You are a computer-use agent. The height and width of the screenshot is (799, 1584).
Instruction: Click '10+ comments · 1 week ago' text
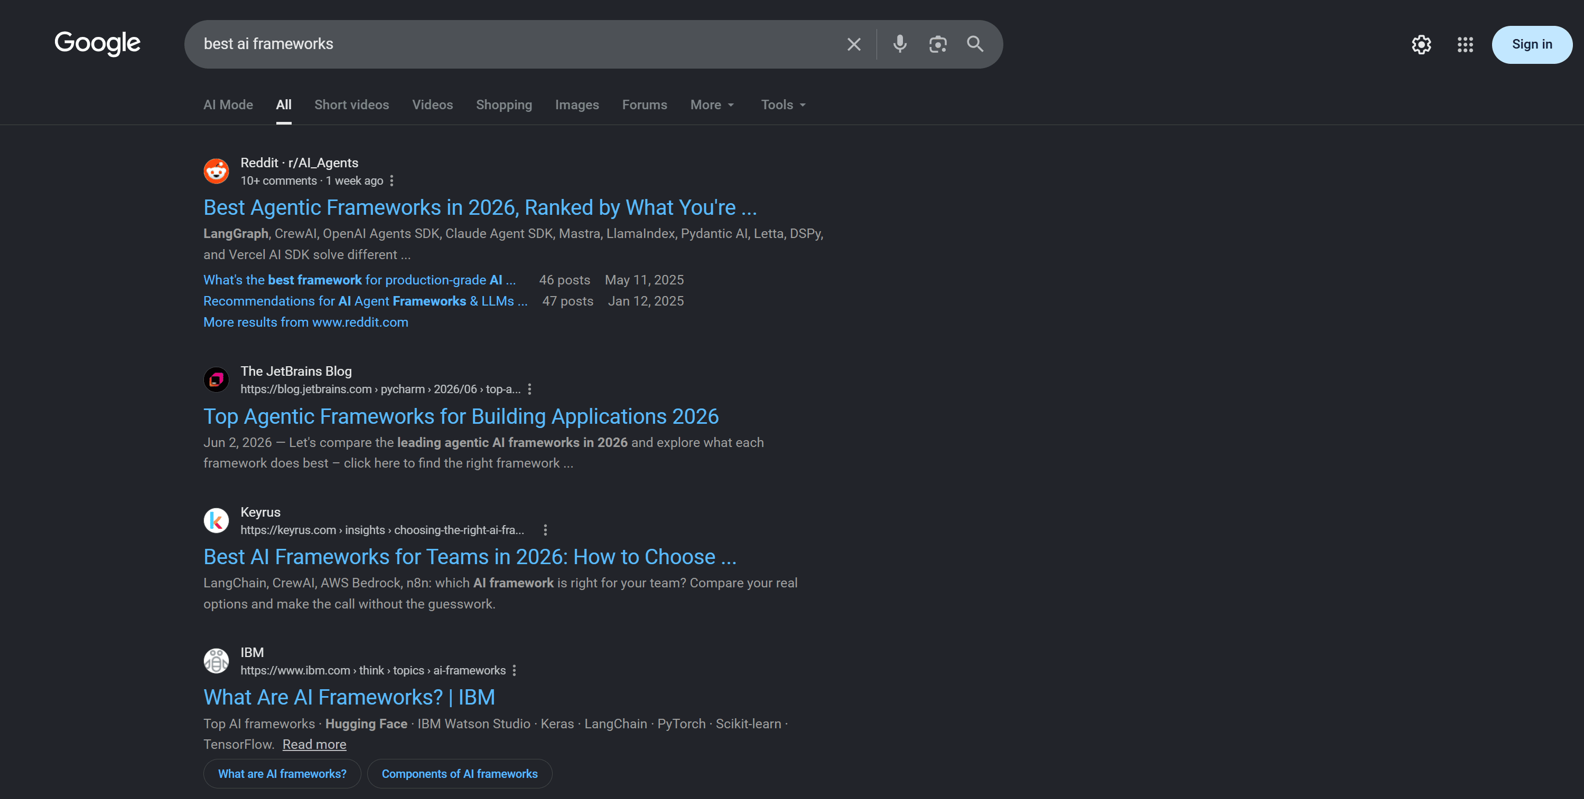click(x=312, y=180)
